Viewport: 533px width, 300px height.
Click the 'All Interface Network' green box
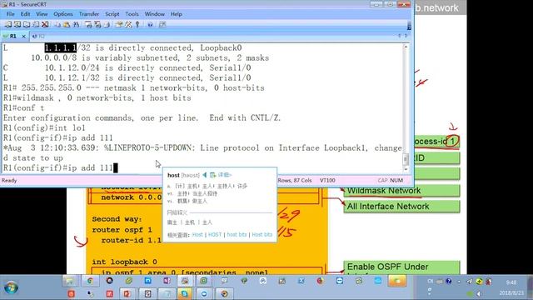pyautogui.click(x=401, y=207)
